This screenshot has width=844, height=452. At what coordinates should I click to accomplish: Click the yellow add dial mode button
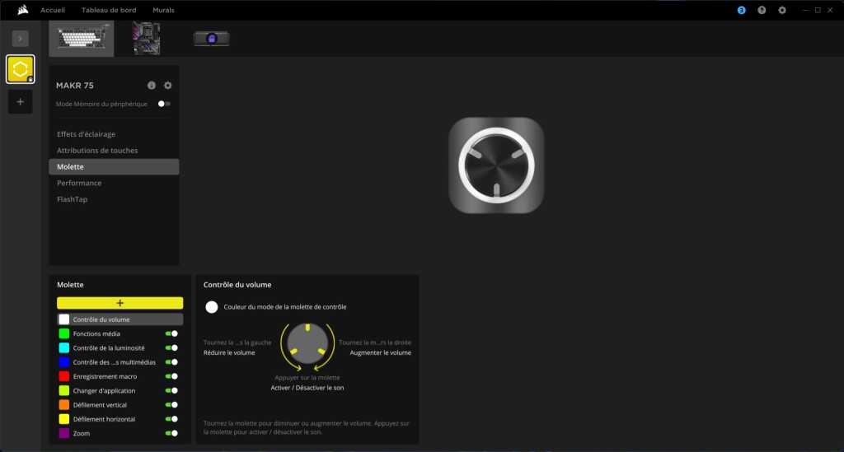click(x=120, y=303)
